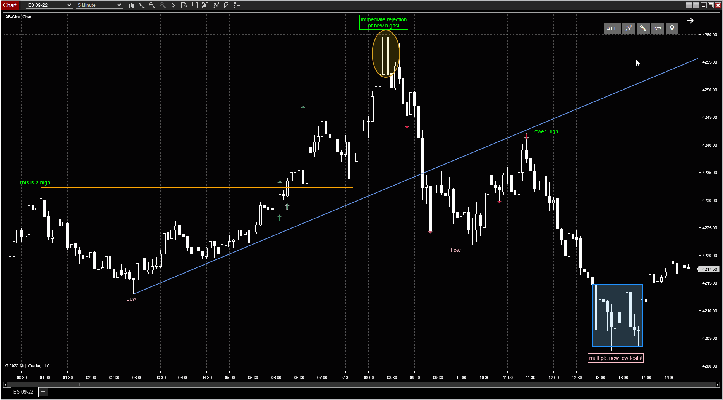723x400 pixels.
Task: Switch to the ES 09-22 tab
Action: coord(24,392)
